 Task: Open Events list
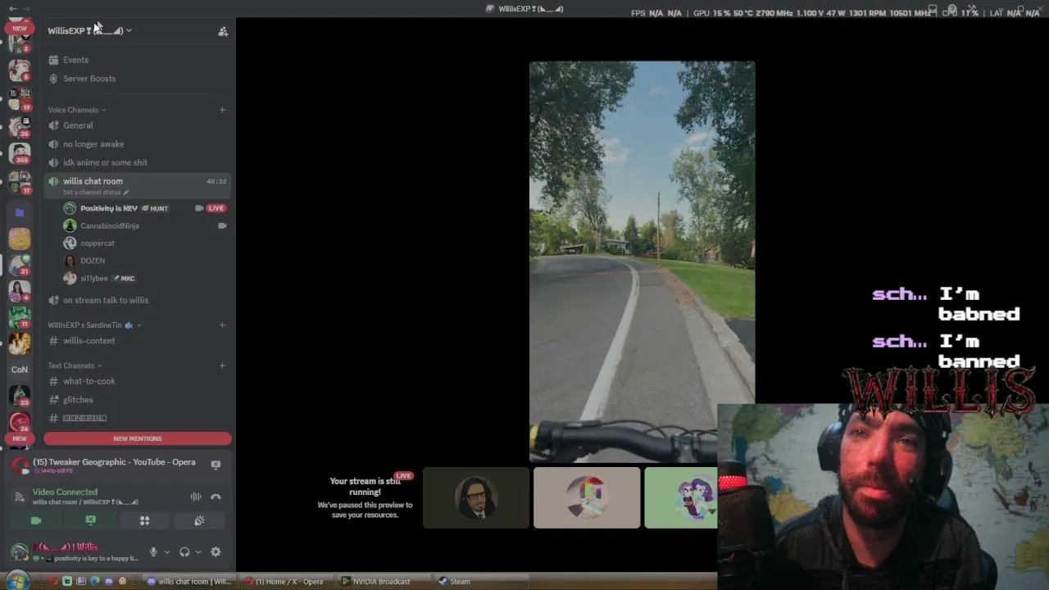75,60
